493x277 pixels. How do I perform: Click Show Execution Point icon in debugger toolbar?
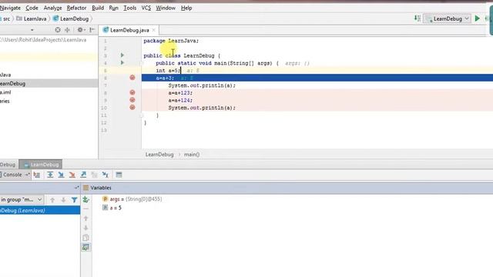point(37,175)
